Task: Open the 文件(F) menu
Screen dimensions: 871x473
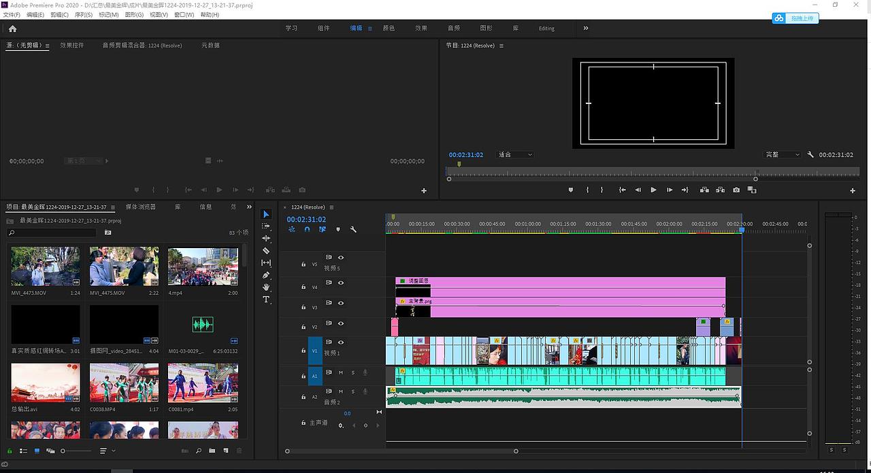Action: tap(12, 14)
